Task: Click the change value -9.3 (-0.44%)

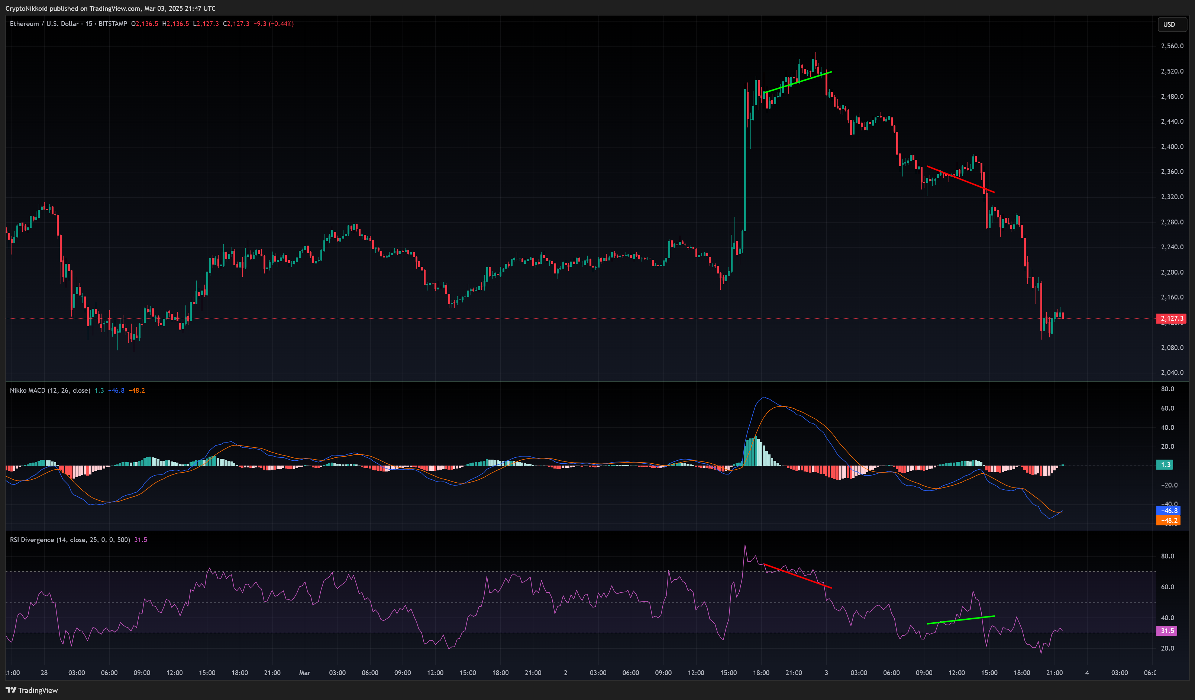Action: click(x=274, y=24)
